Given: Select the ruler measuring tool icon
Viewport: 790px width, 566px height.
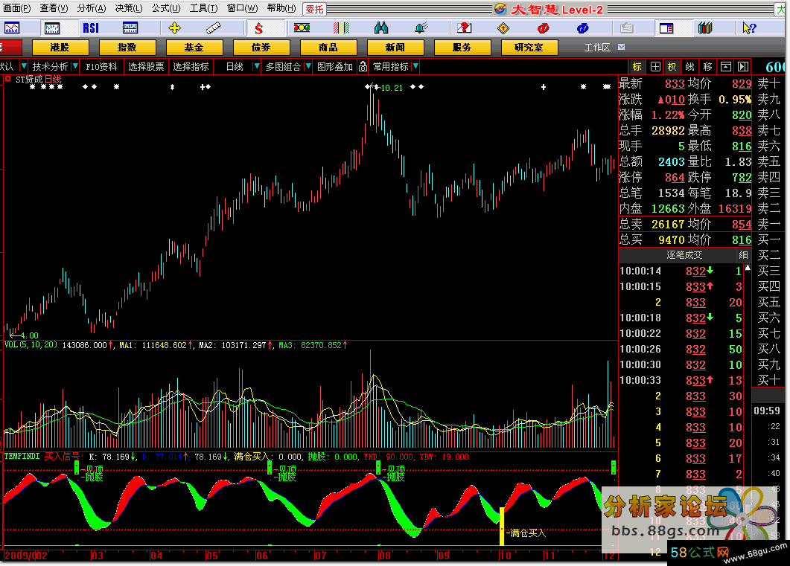Looking at the screenshot, I should click(x=214, y=28).
